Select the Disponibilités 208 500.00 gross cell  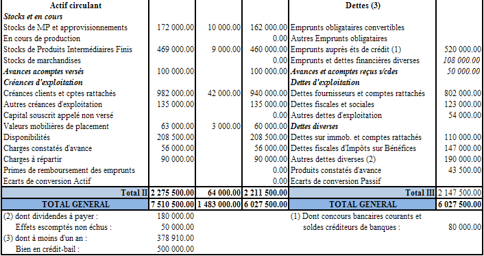coord(176,137)
